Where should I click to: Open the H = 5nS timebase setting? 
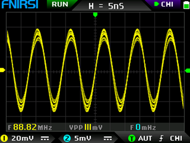[106, 6]
